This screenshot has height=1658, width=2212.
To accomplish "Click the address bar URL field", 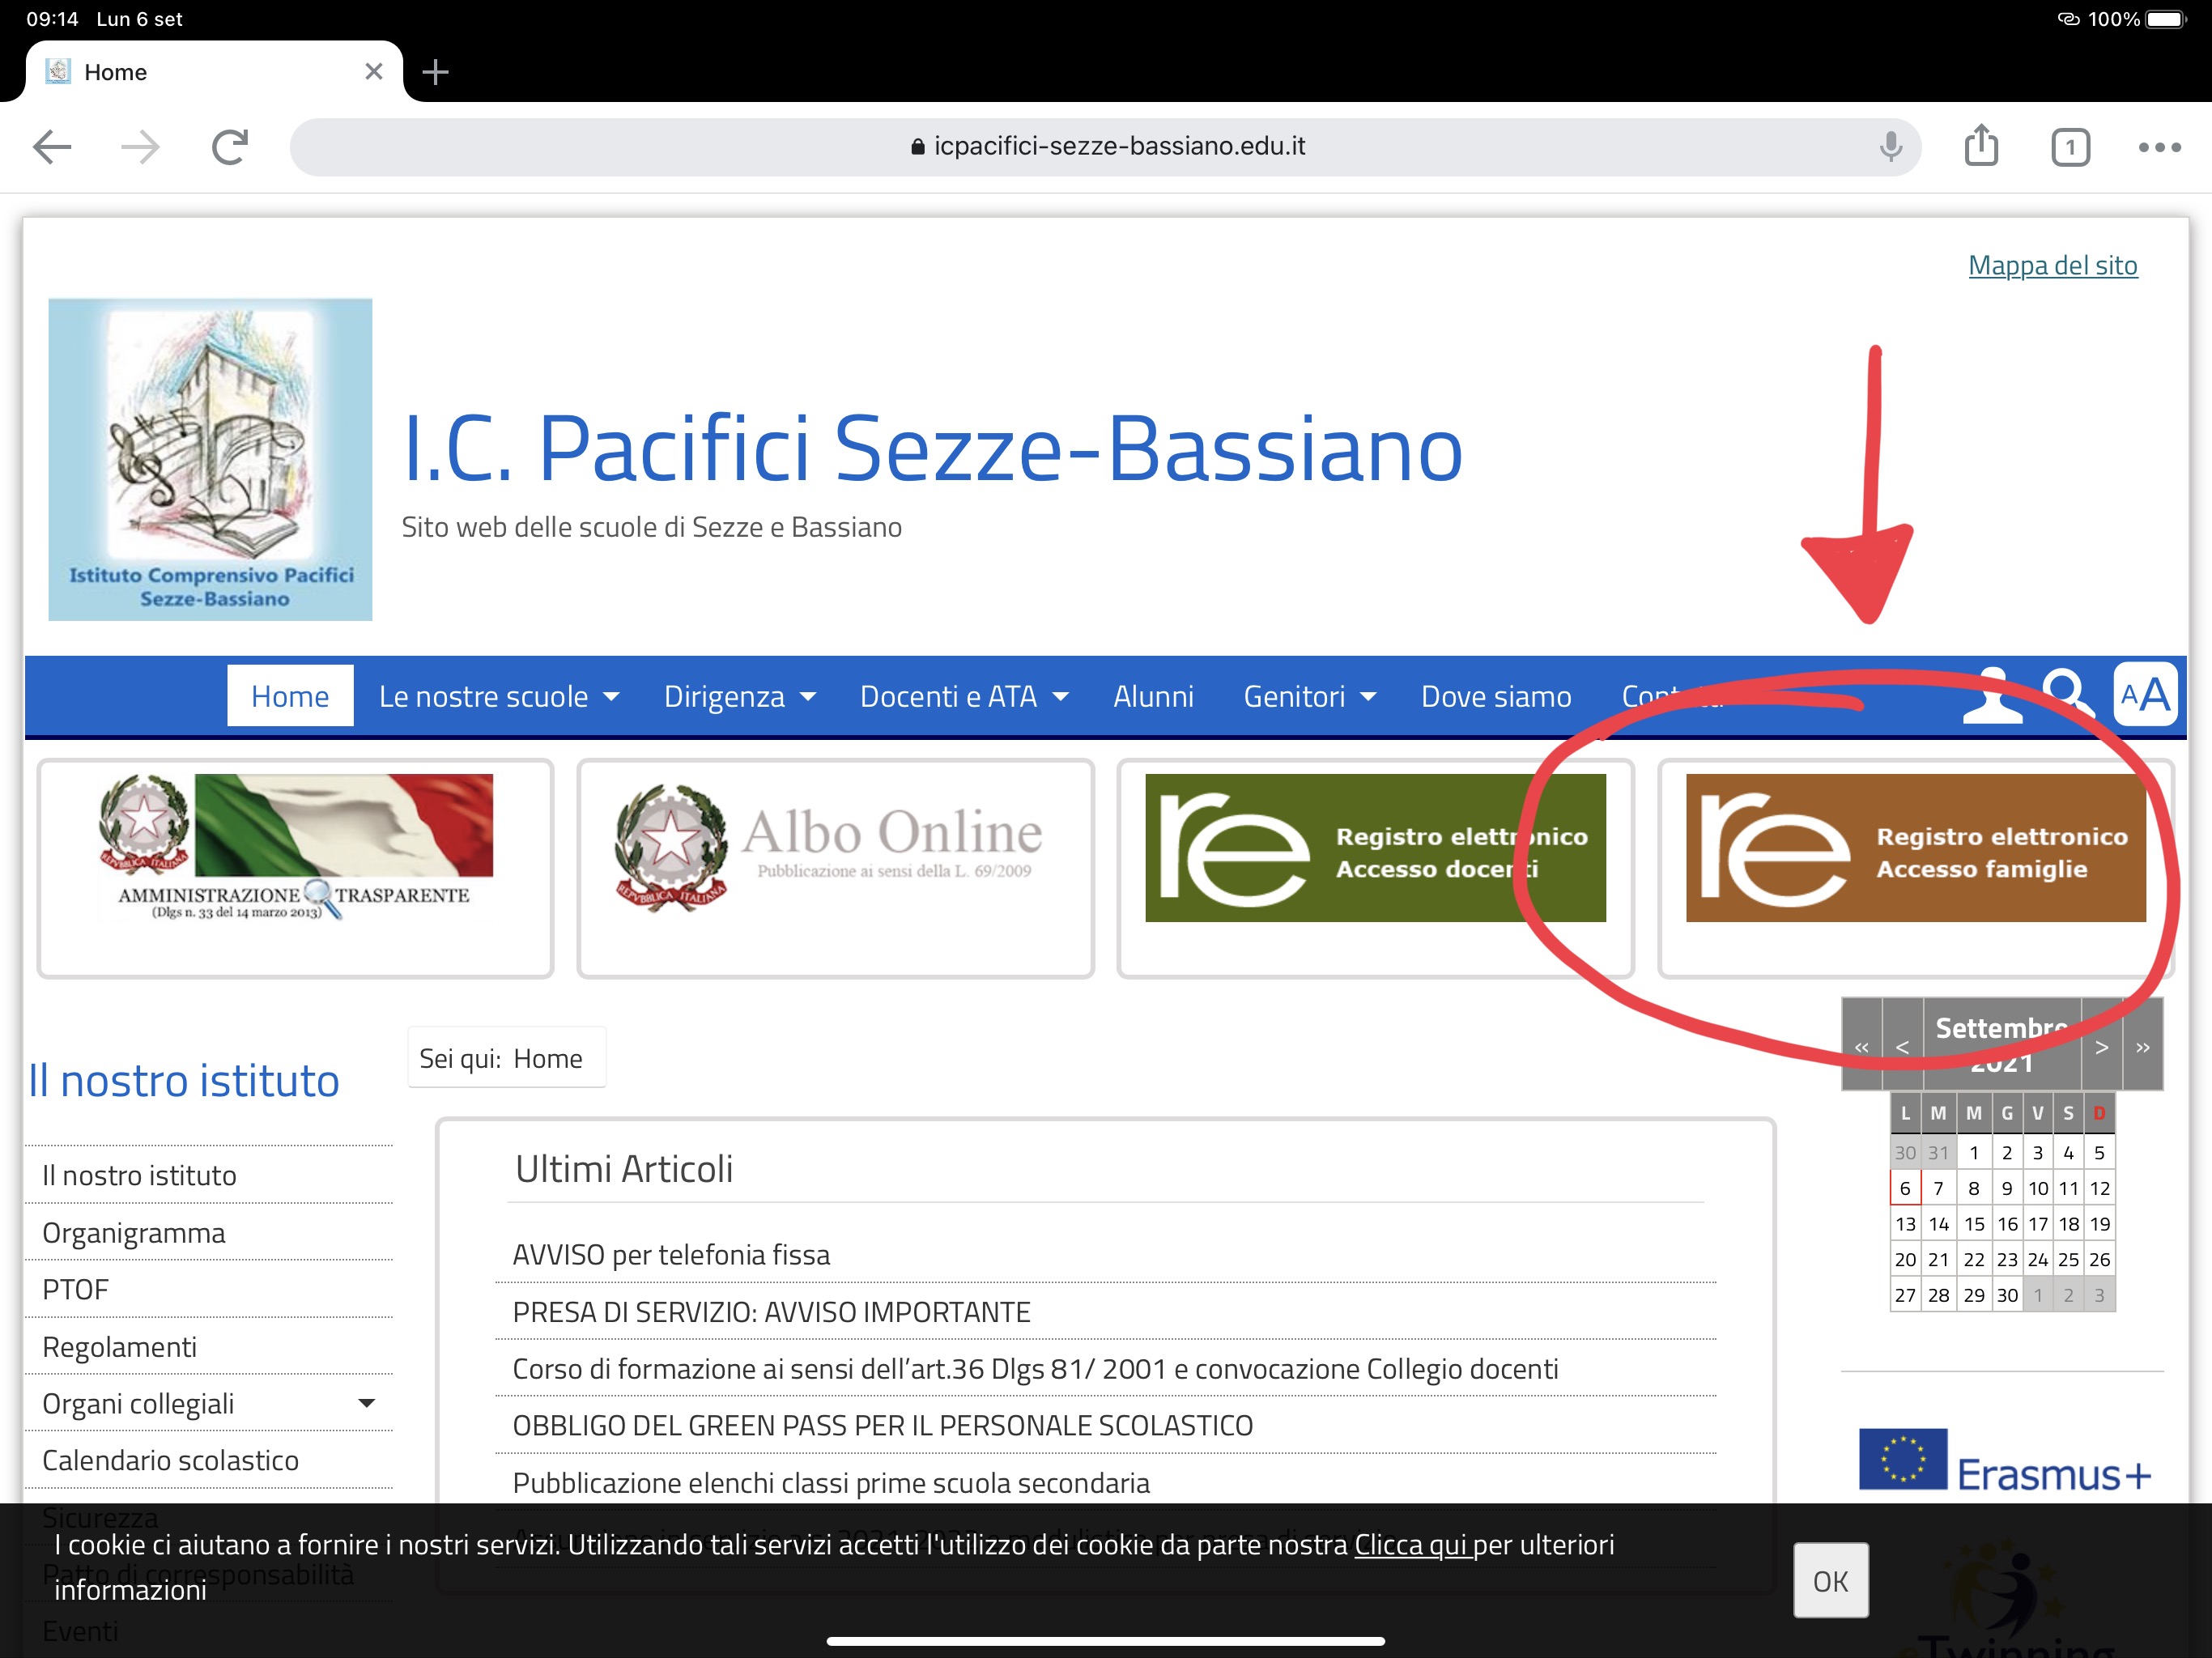I will [1105, 147].
